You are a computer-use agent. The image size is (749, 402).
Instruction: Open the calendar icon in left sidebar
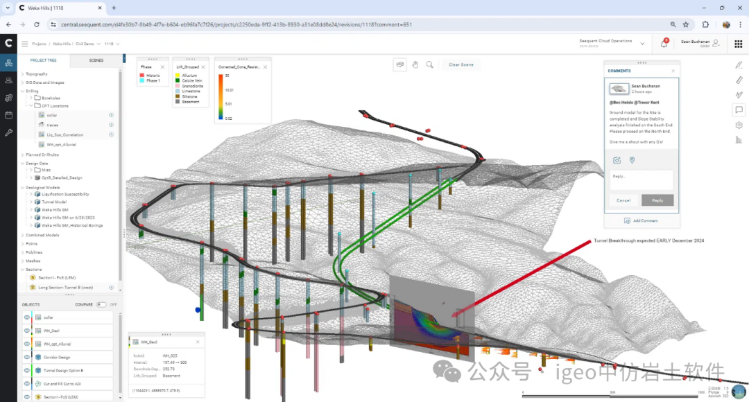coord(9,115)
